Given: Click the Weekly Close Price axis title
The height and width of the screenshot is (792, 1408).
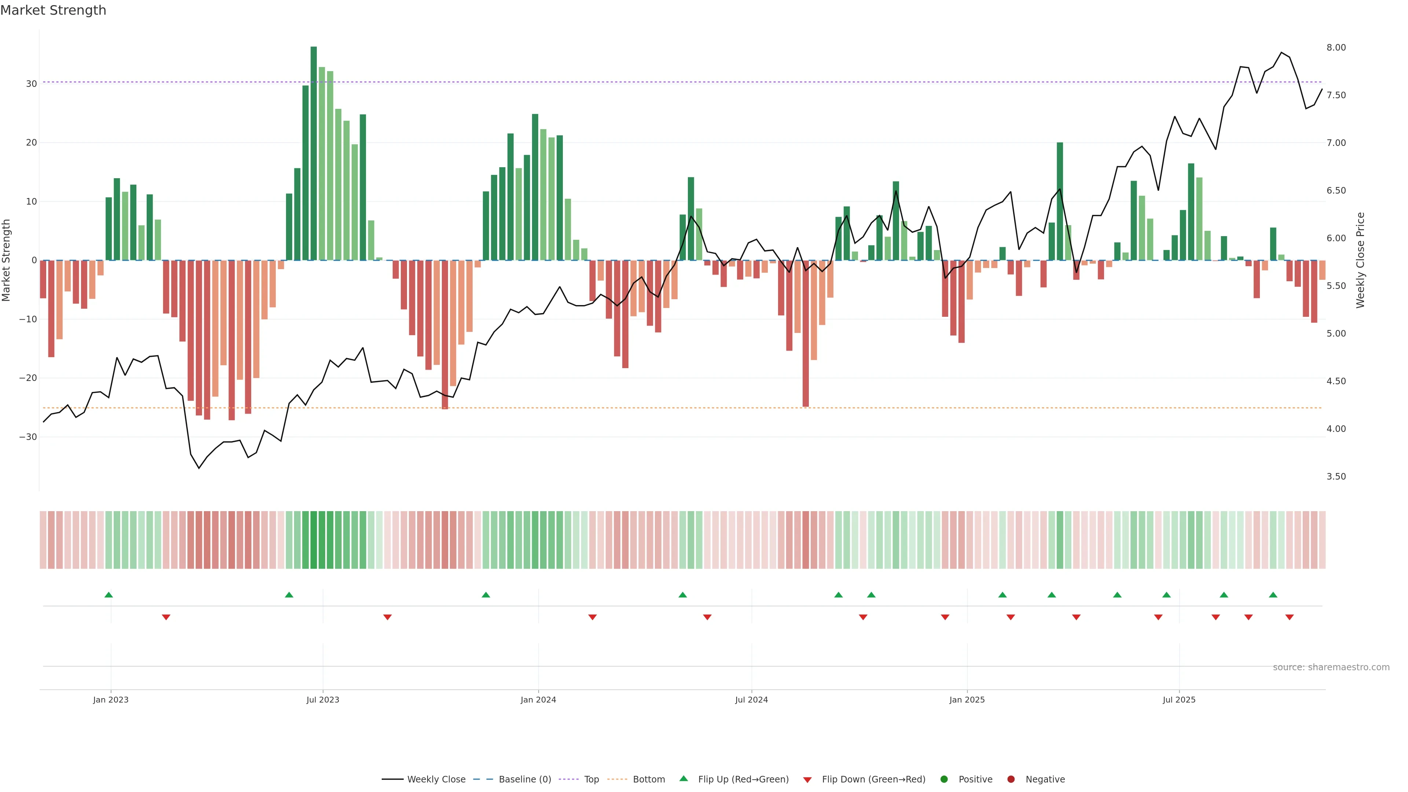Looking at the screenshot, I should coord(1360,260).
